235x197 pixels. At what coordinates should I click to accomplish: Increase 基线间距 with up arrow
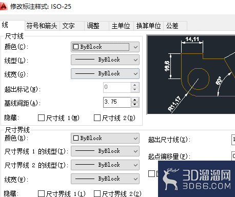(135, 100)
